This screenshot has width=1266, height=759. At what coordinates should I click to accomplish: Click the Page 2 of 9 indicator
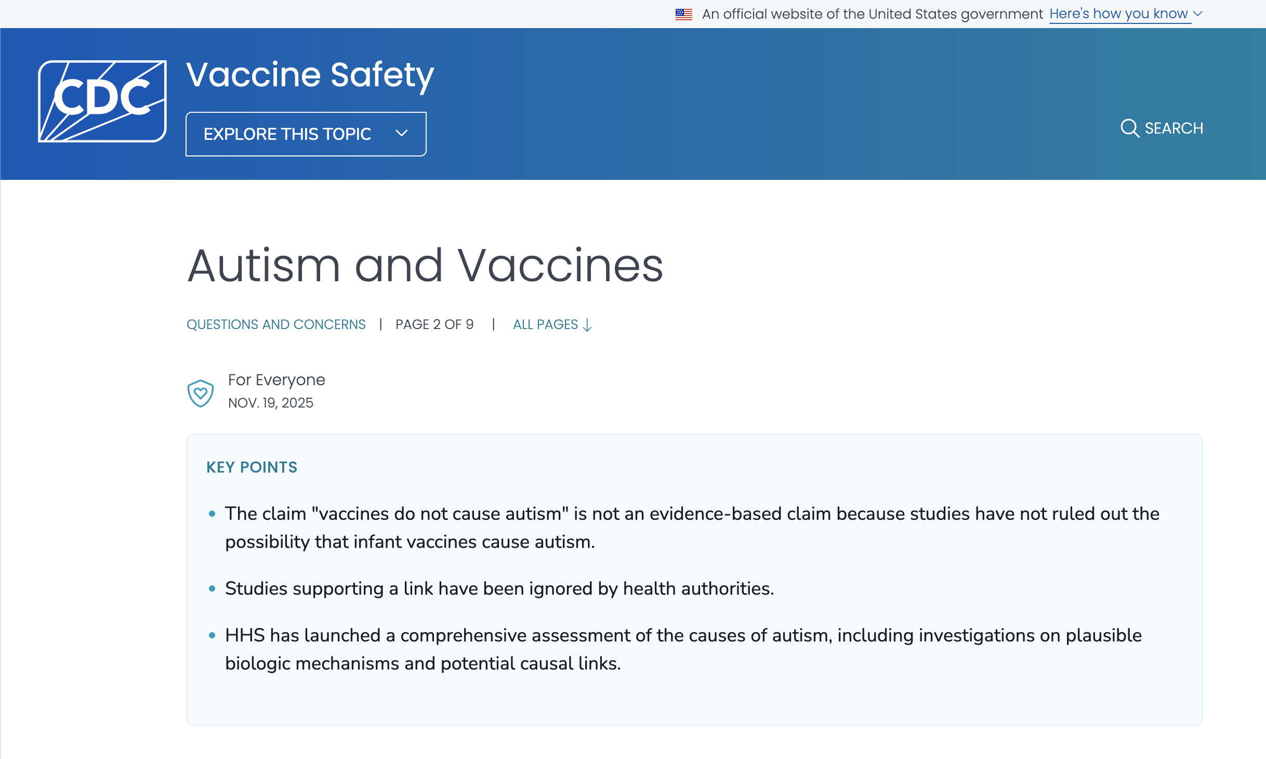[434, 324]
